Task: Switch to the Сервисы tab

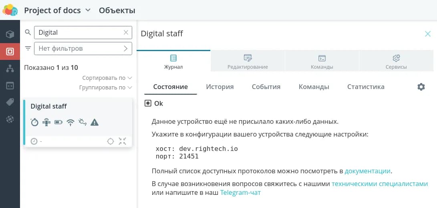Action: (396, 61)
